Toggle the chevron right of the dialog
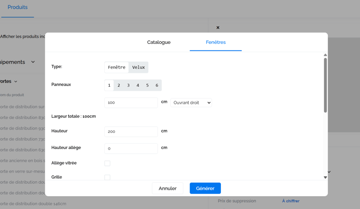Image resolution: width=360 pixels, height=209 pixels. [x=329, y=171]
